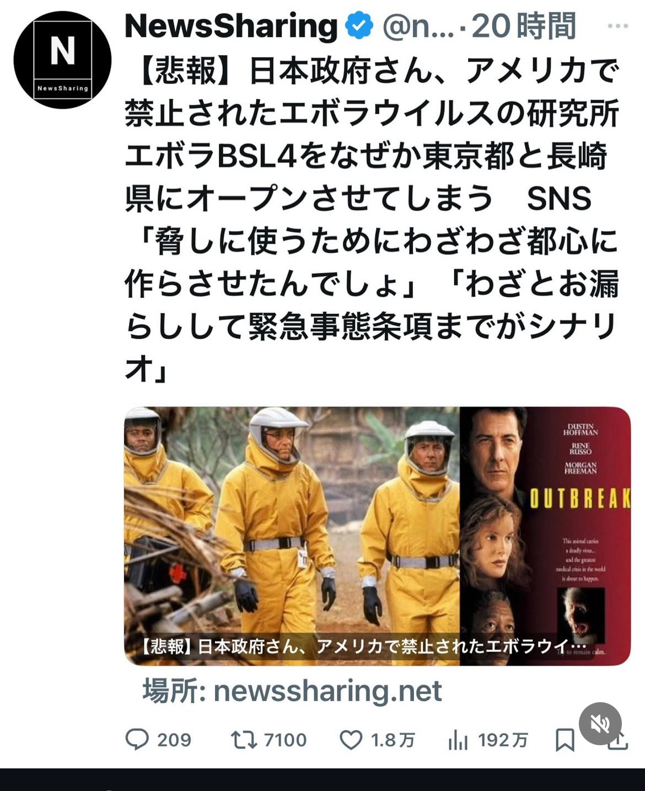The width and height of the screenshot is (645, 791).
Task: Click the card caption overlay headline
Action: click(x=363, y=646)
